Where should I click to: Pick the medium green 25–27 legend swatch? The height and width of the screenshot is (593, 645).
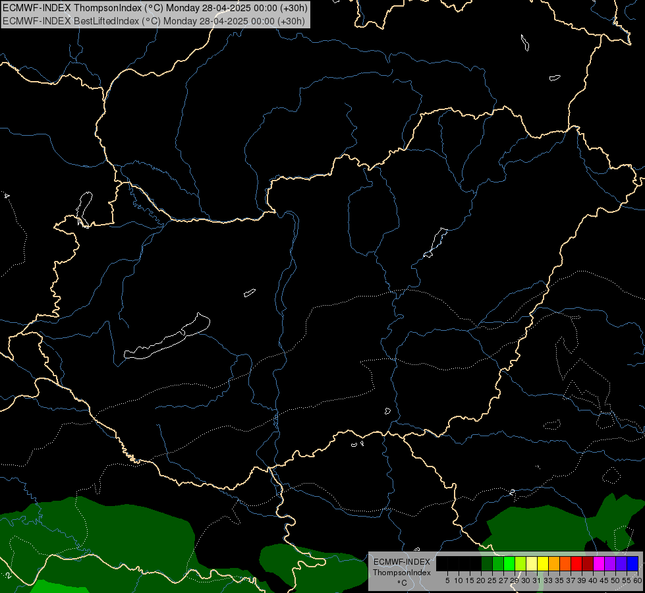(x=498, y=563)
